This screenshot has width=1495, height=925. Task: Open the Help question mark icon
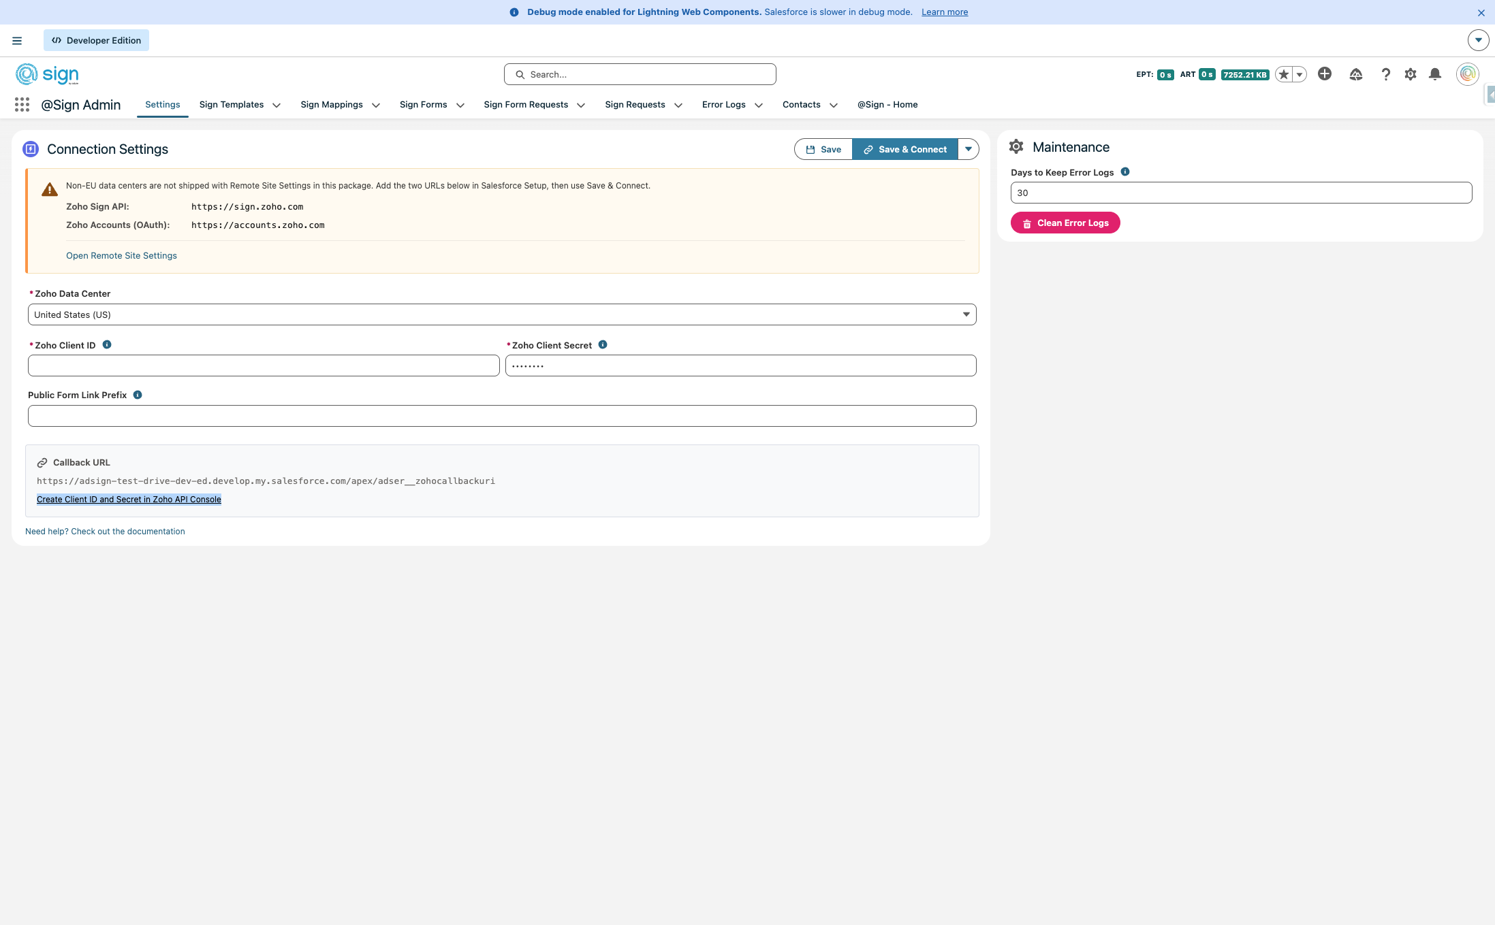click(1385, 74)
